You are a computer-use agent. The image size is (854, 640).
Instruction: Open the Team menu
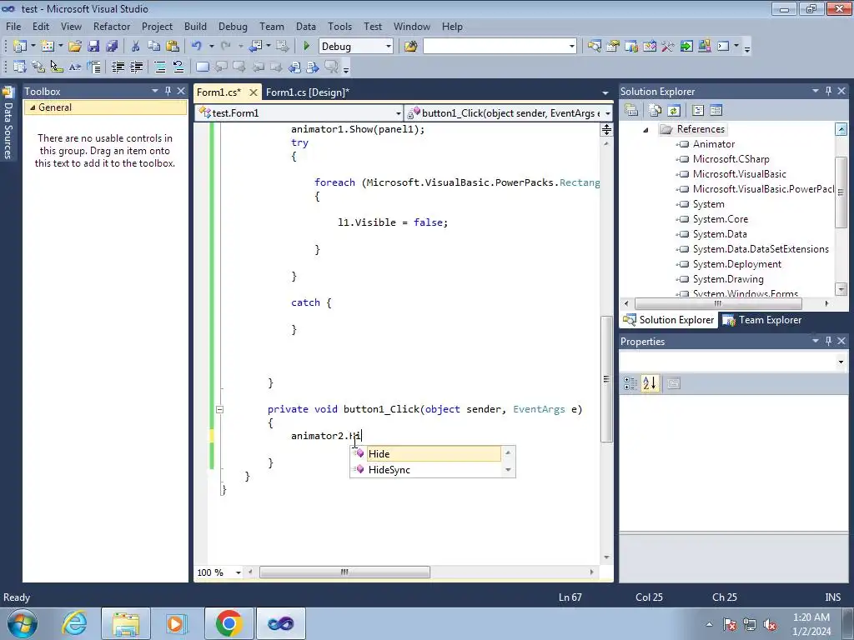click(272, 27)
